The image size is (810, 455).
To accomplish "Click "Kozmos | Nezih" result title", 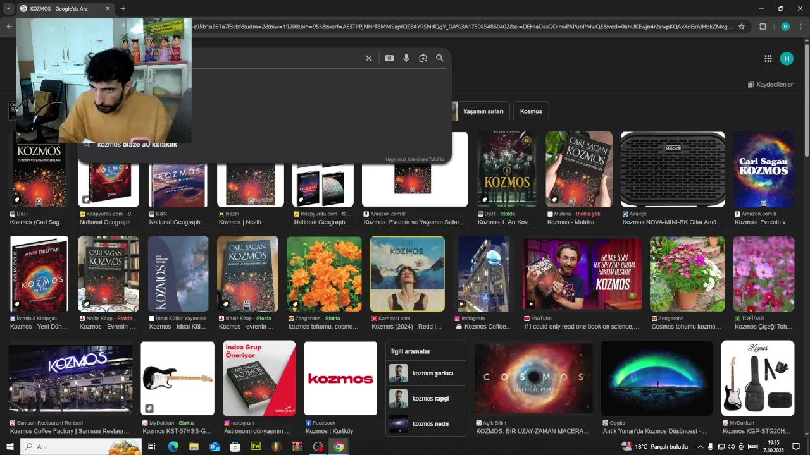I will [x=240, y=222].
